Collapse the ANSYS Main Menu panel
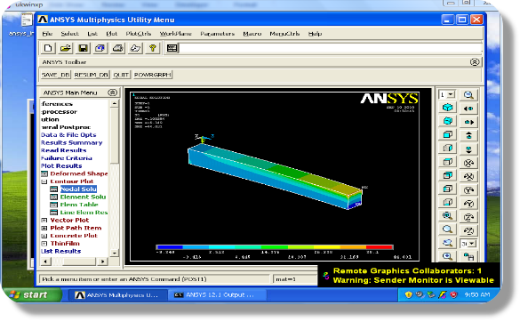Viewport: 520px width, 322px height. tap(113, 93)
